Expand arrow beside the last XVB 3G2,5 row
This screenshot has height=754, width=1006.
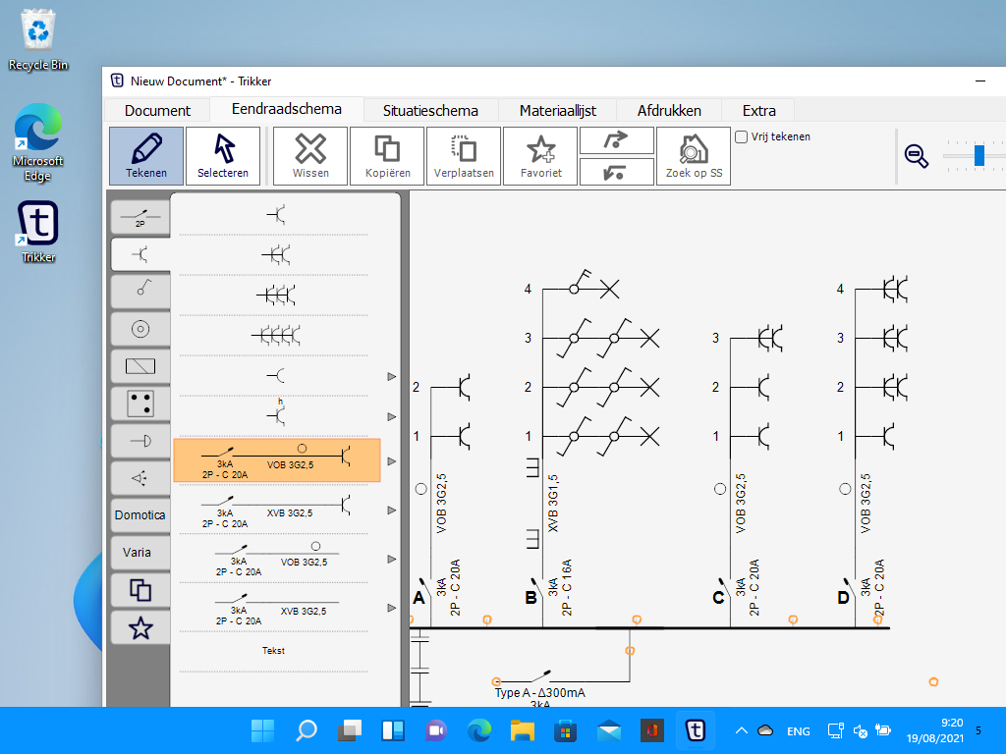tap(392, 608)
